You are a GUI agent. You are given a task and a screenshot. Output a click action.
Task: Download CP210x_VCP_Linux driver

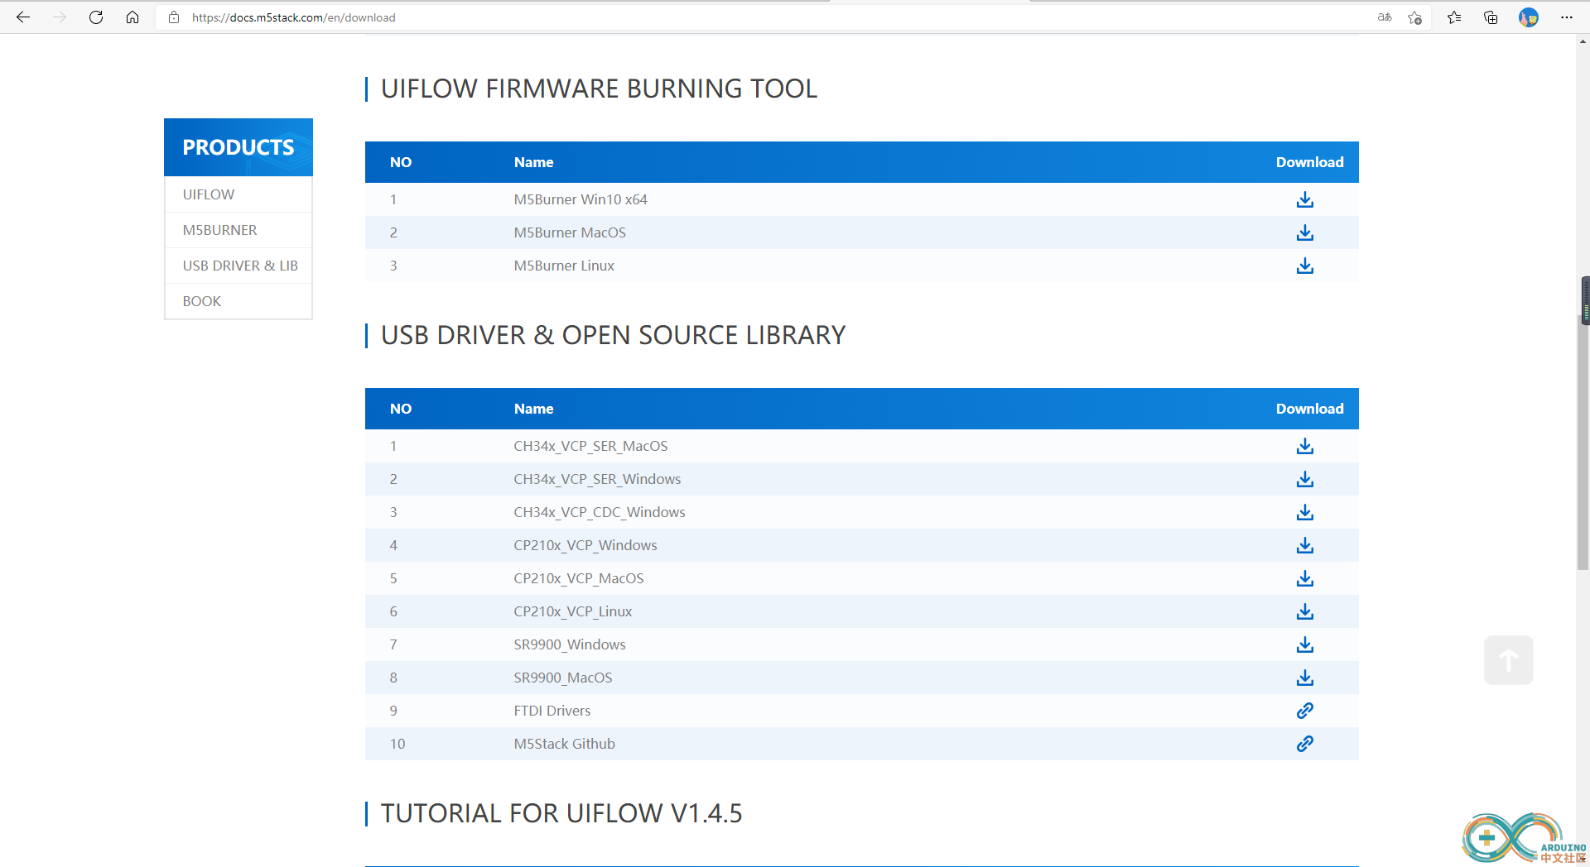(x=1305, y=611)
